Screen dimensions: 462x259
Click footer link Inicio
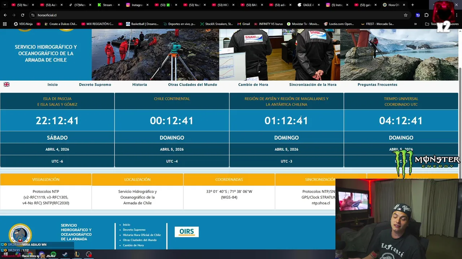[x=126, y=224]
